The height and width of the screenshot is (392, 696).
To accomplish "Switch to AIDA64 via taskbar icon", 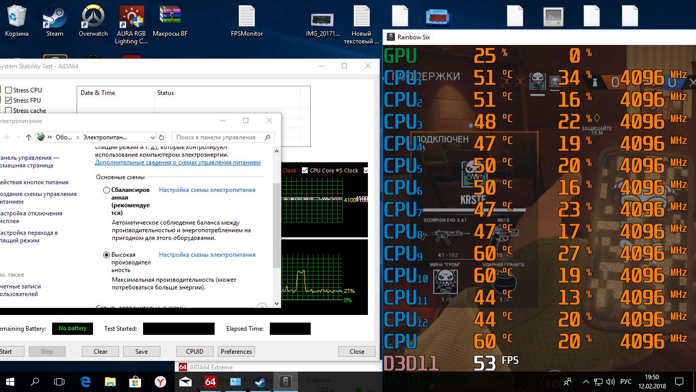I will (210, 381).
